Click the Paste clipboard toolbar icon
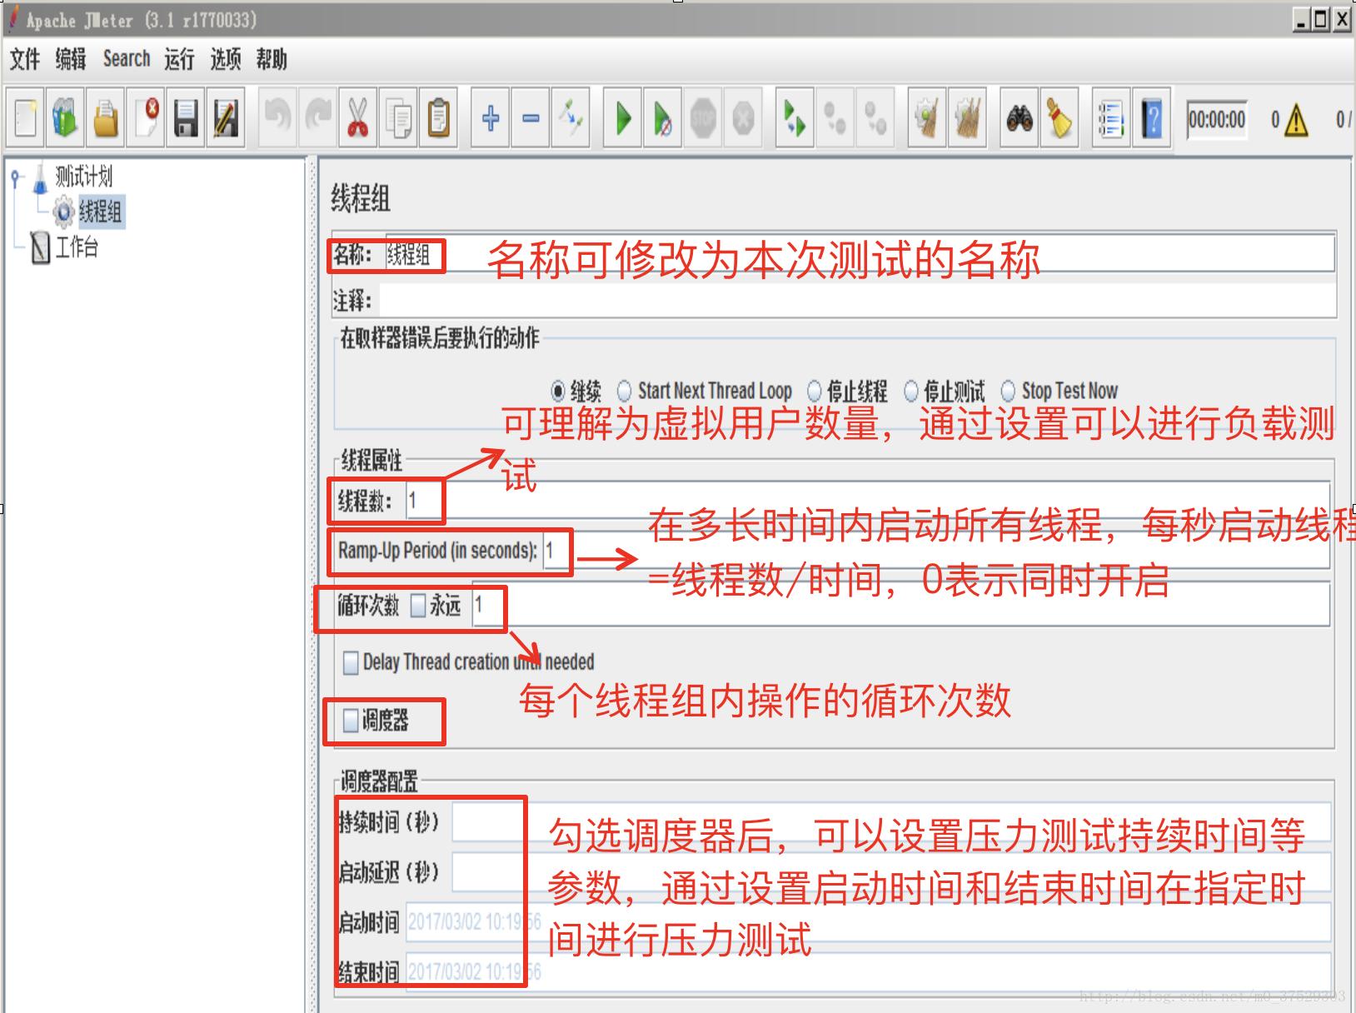Screen dimensions: 1356x1013 click(439, 118)
